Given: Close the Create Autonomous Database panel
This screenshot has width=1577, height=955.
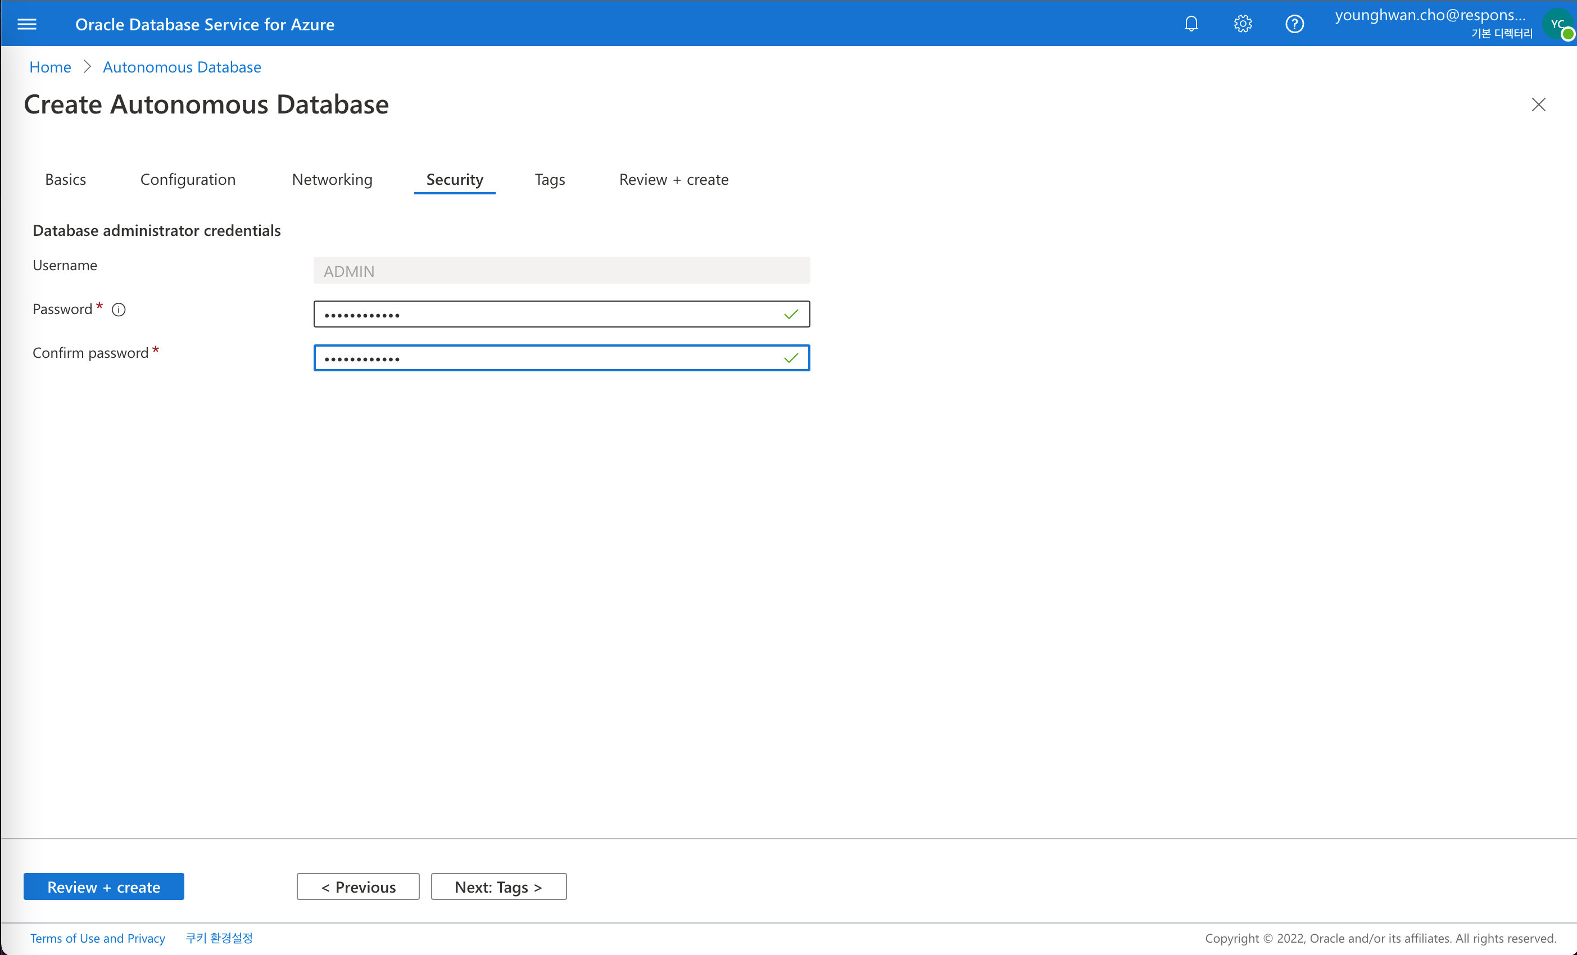Looking at the screenshot, I should point(1539,105).
